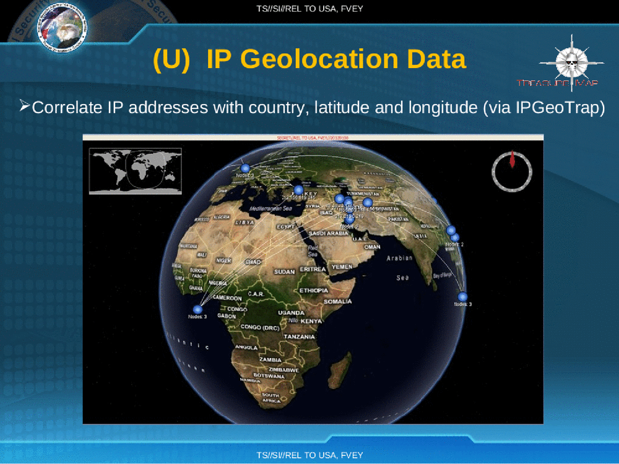Click the "SOUTH AFRICA" label
Screen dimensions: 619x464
(x=271, y=398)
